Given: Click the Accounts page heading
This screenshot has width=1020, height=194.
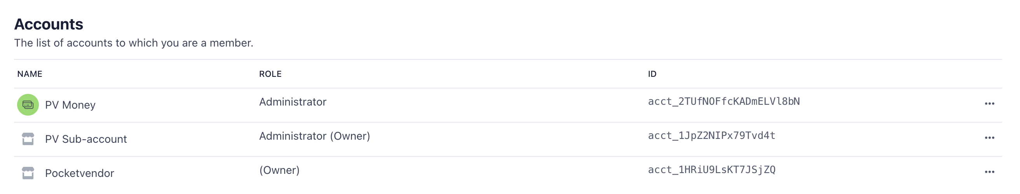Looking at the screenshot, I should click(49, 24).
